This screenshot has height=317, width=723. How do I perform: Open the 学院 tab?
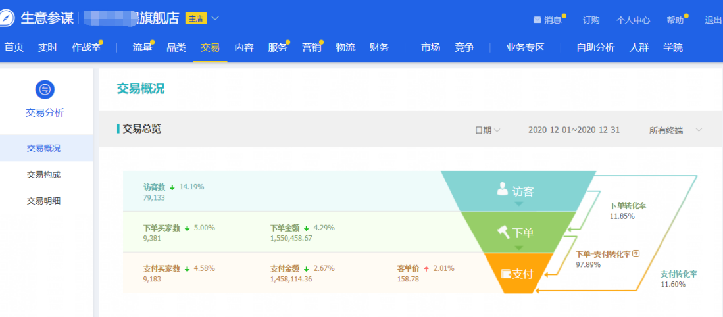[x=673, y=47]
